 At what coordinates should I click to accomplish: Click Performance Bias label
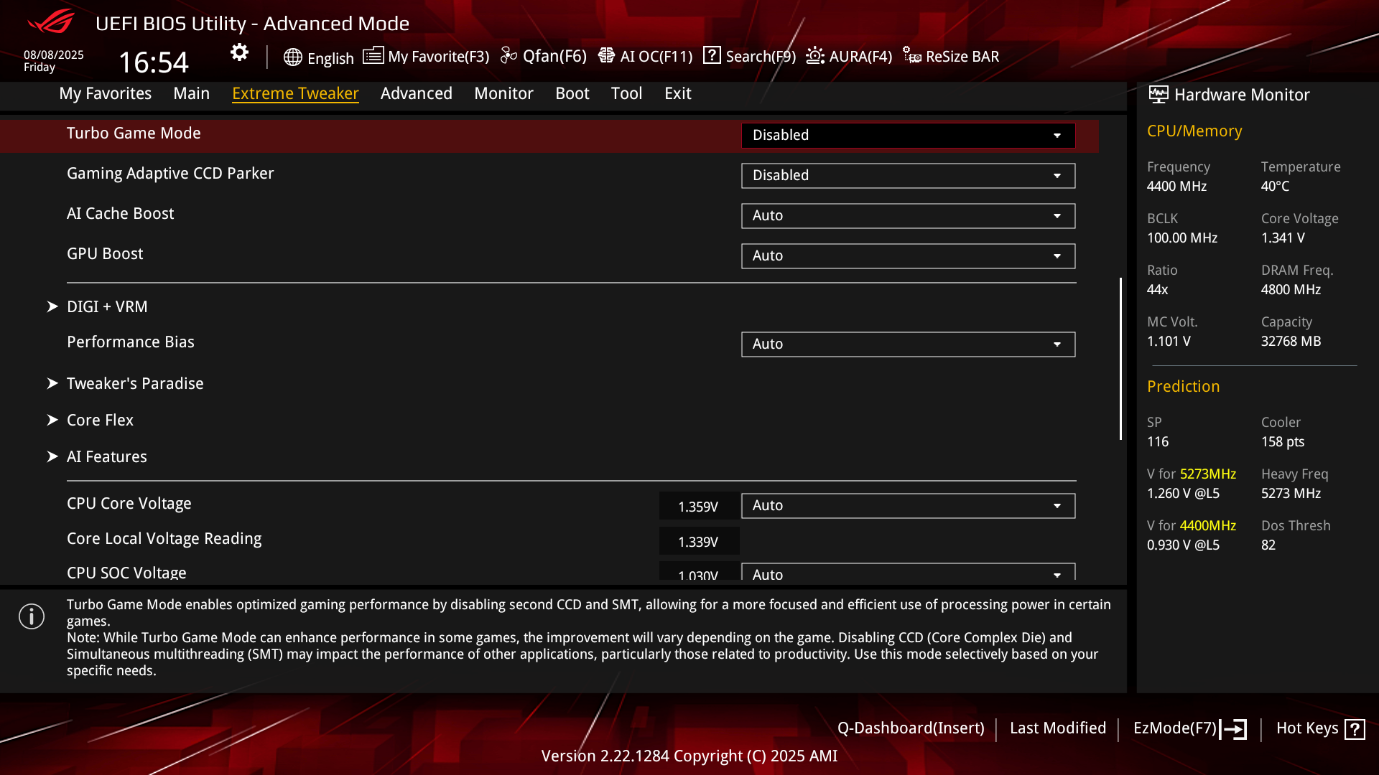coord(131,342)
